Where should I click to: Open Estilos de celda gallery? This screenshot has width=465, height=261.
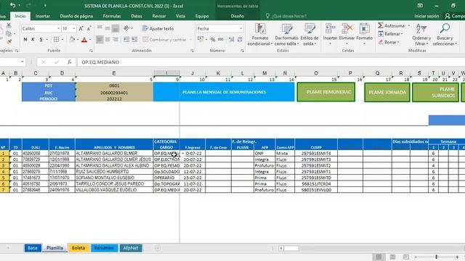(310, 35)
